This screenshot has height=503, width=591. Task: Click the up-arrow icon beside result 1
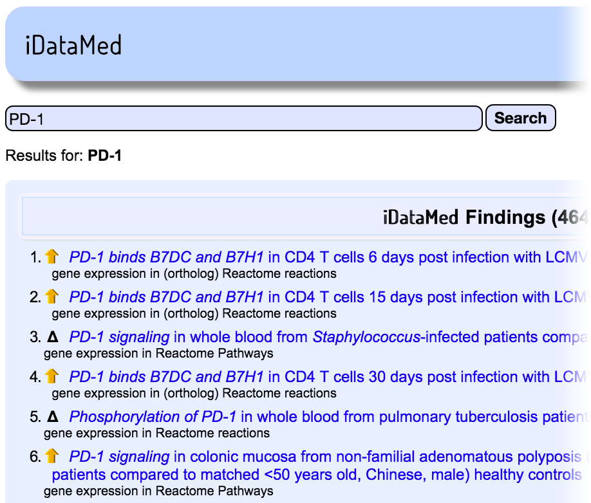52,257
